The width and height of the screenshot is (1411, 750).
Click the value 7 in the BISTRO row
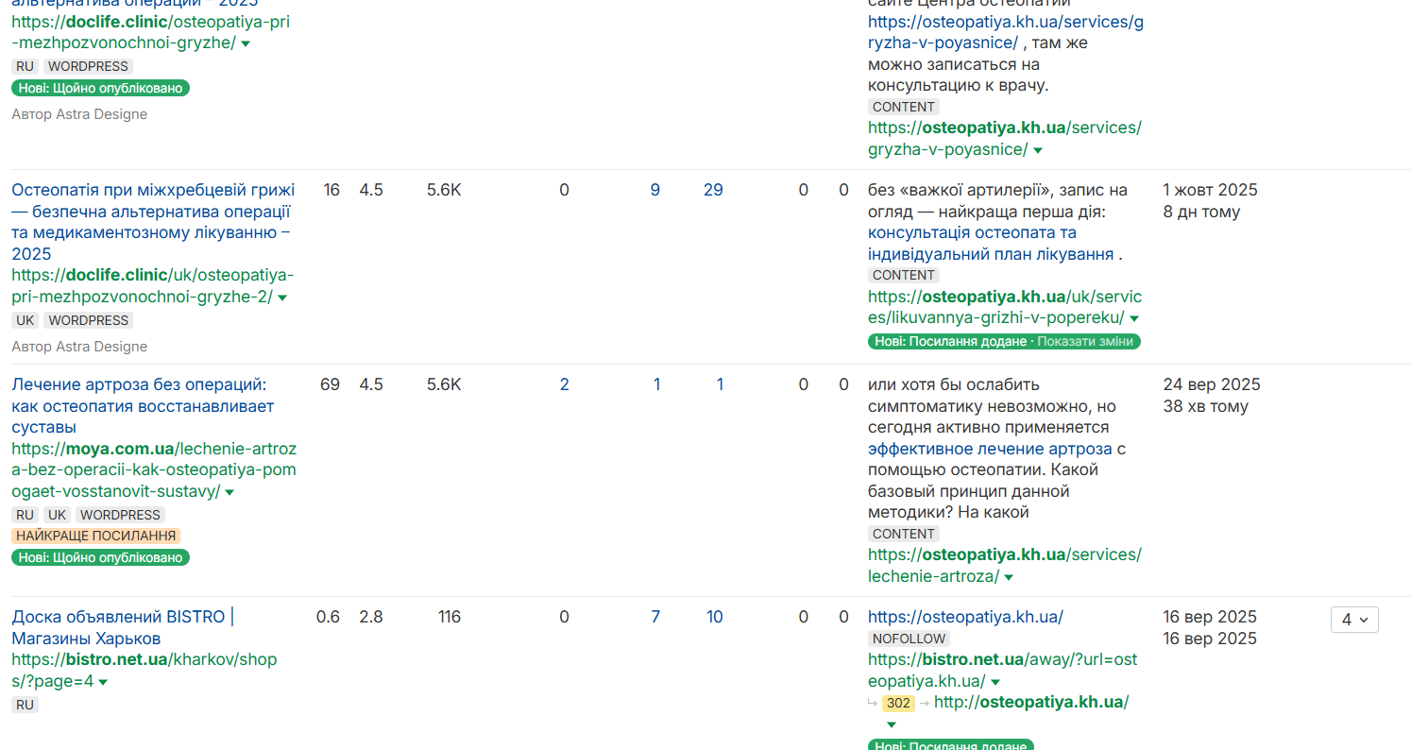655,617
